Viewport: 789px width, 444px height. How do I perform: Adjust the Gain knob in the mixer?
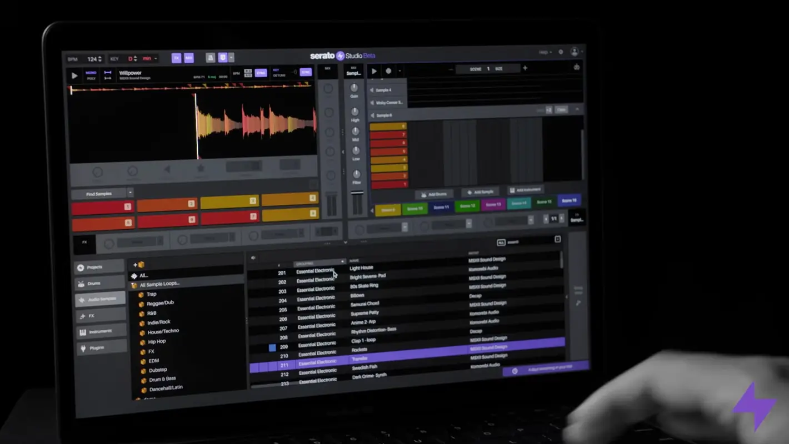point(354,88)
